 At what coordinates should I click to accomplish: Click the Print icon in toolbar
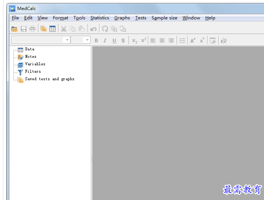point(32,29)
